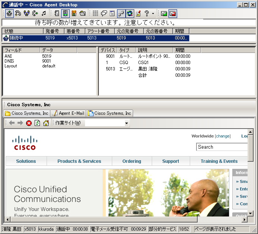
Task: Click the Help question mark icon
Action: point(147,13)
